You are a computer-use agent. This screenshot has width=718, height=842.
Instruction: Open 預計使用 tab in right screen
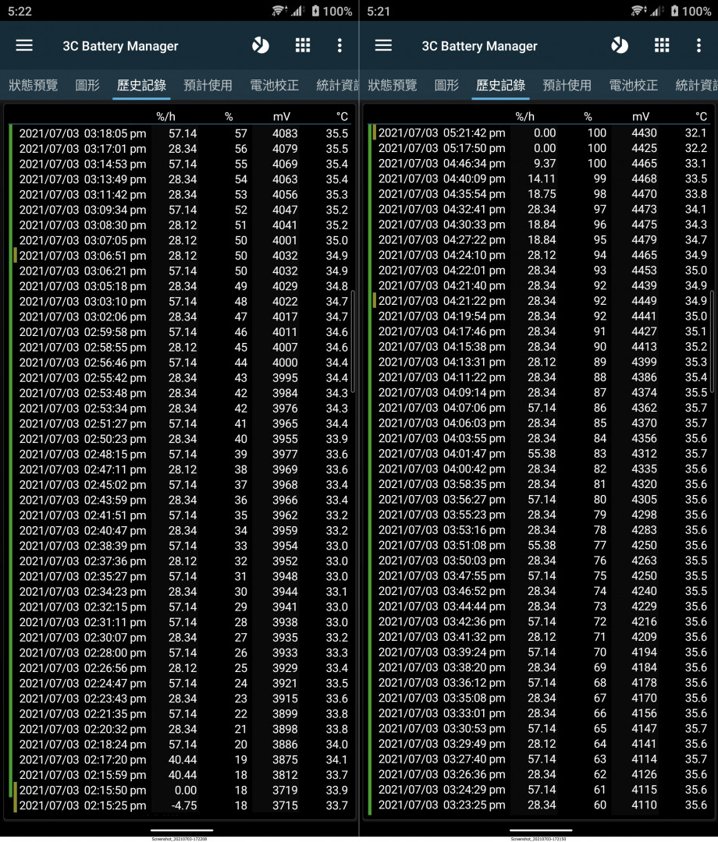click(x=567, y=86)
